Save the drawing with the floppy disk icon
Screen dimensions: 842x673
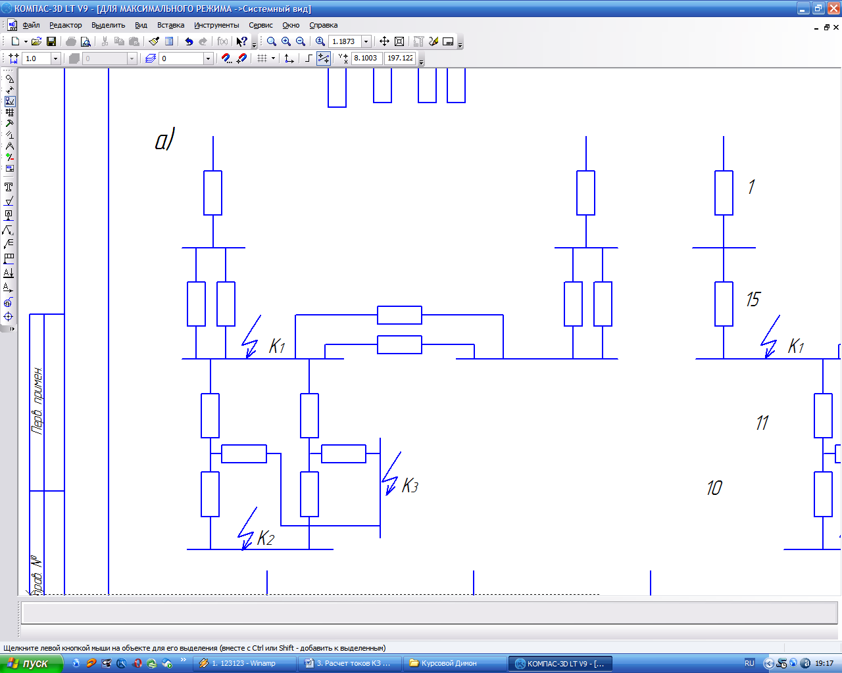pyautogui.click(x=51, y=41)
